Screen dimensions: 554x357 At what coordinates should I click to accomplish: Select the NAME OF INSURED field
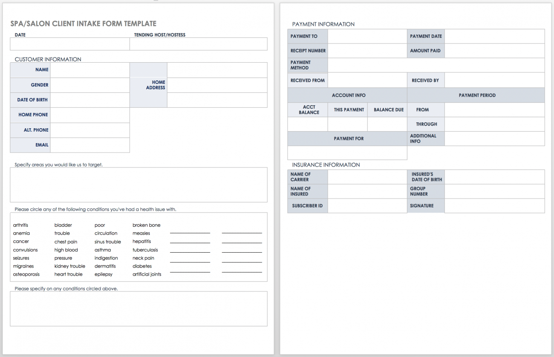(x=367, y=191)
